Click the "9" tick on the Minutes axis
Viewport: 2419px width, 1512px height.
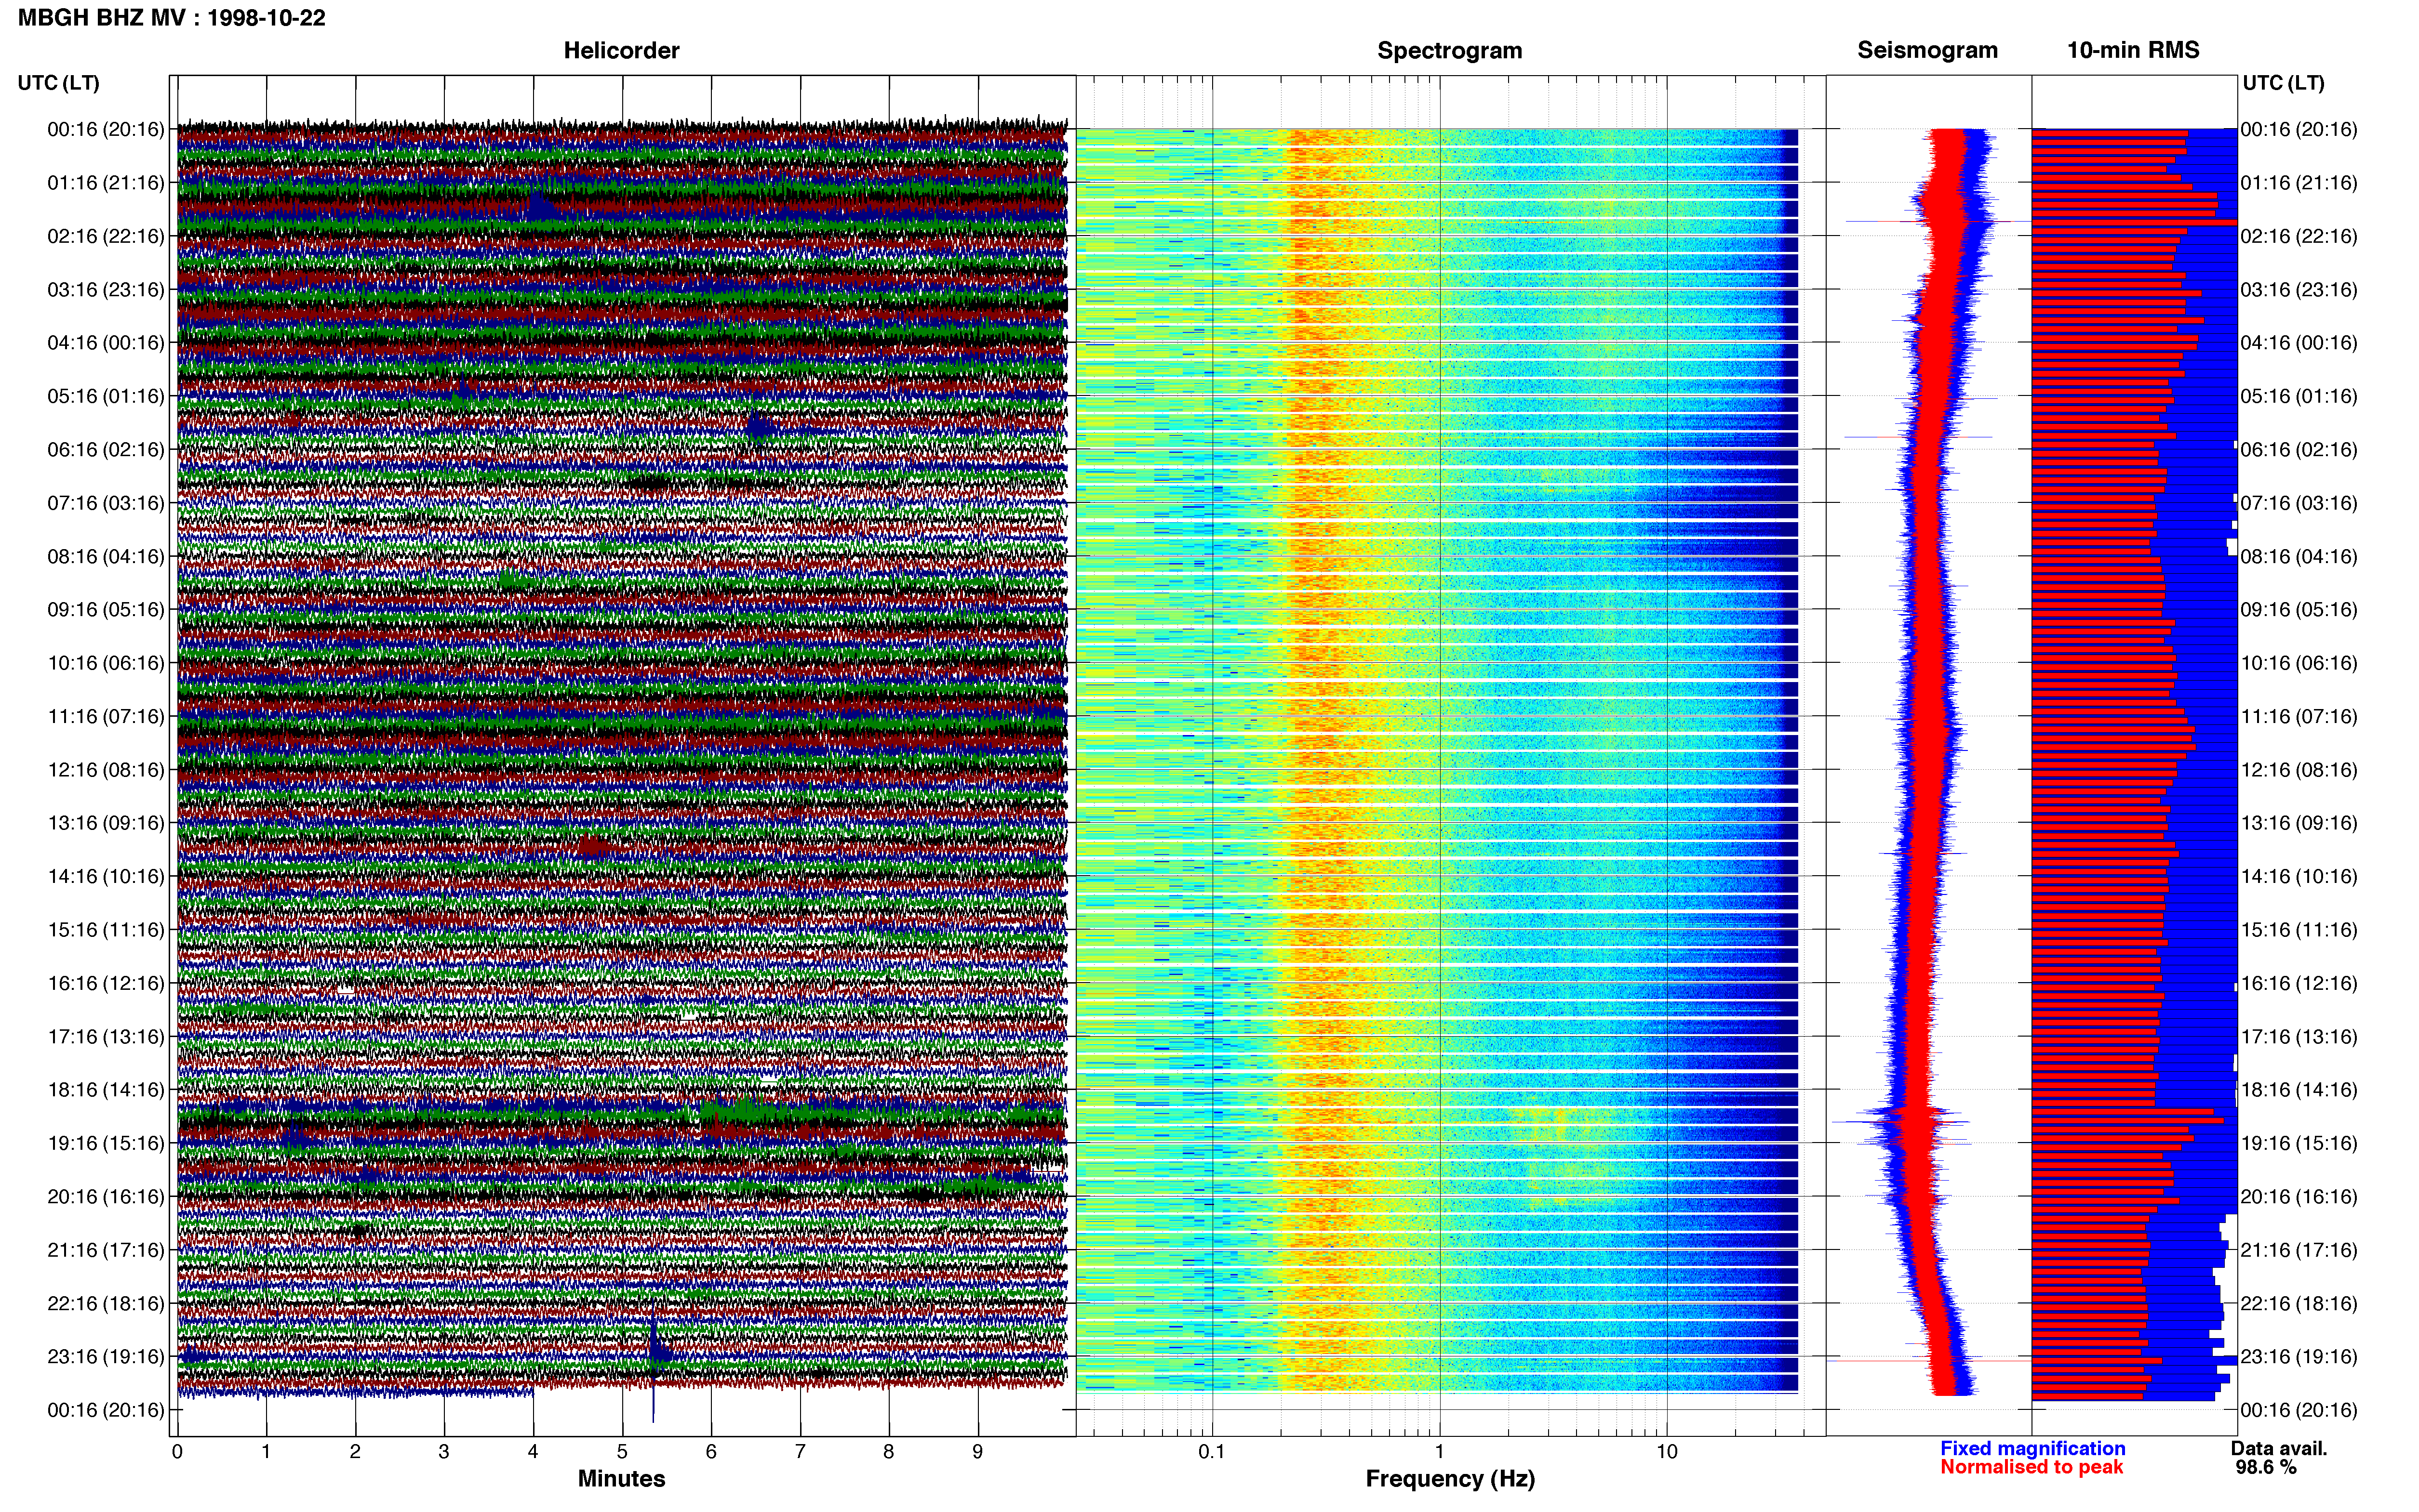[978, 1451]
